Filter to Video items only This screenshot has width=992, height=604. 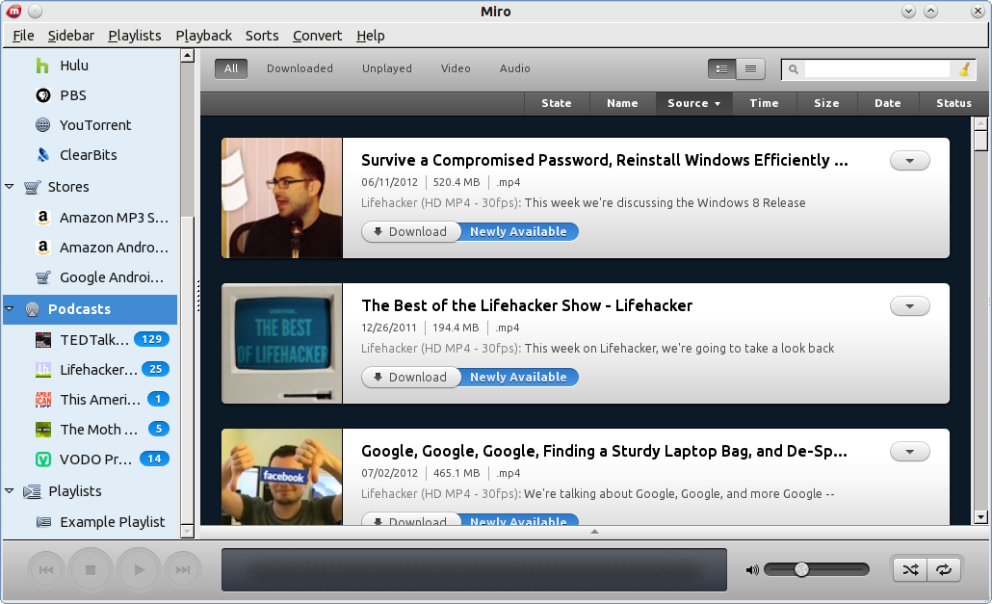(456, 68)
